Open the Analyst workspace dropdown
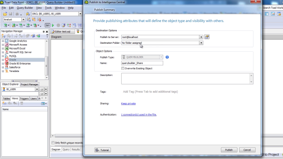The height and width of the screenshot is (159, 283). [23, 19]
